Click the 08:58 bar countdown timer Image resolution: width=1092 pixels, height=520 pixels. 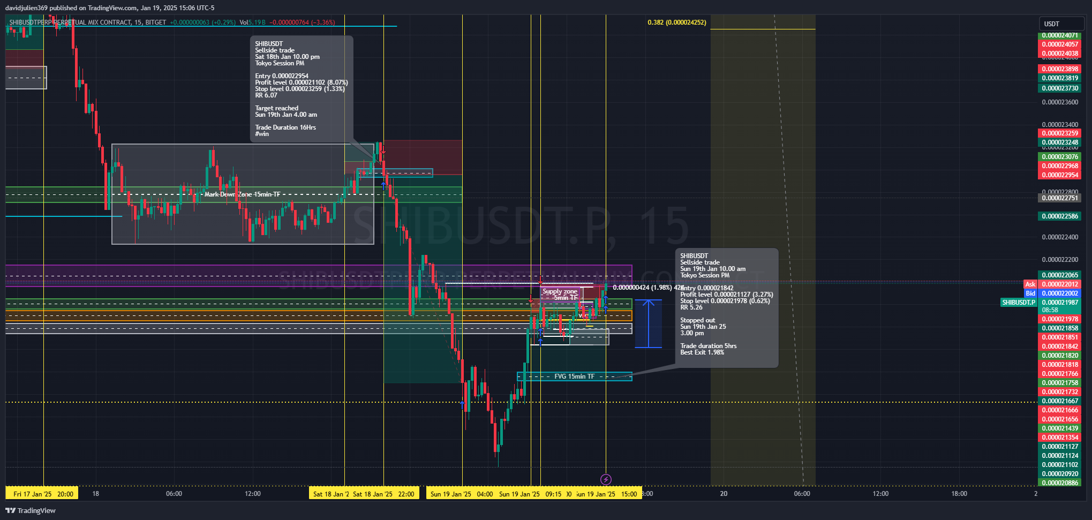point(1050,310)
